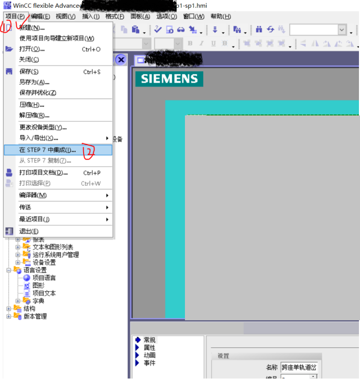
Task: Expand 传送 submenu
Action: point(58,207)
